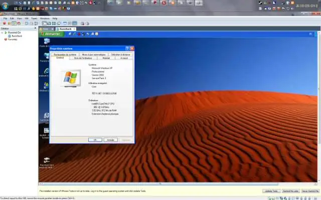Open the Avancé tab
321x200 pixels.
click(124, 58)
